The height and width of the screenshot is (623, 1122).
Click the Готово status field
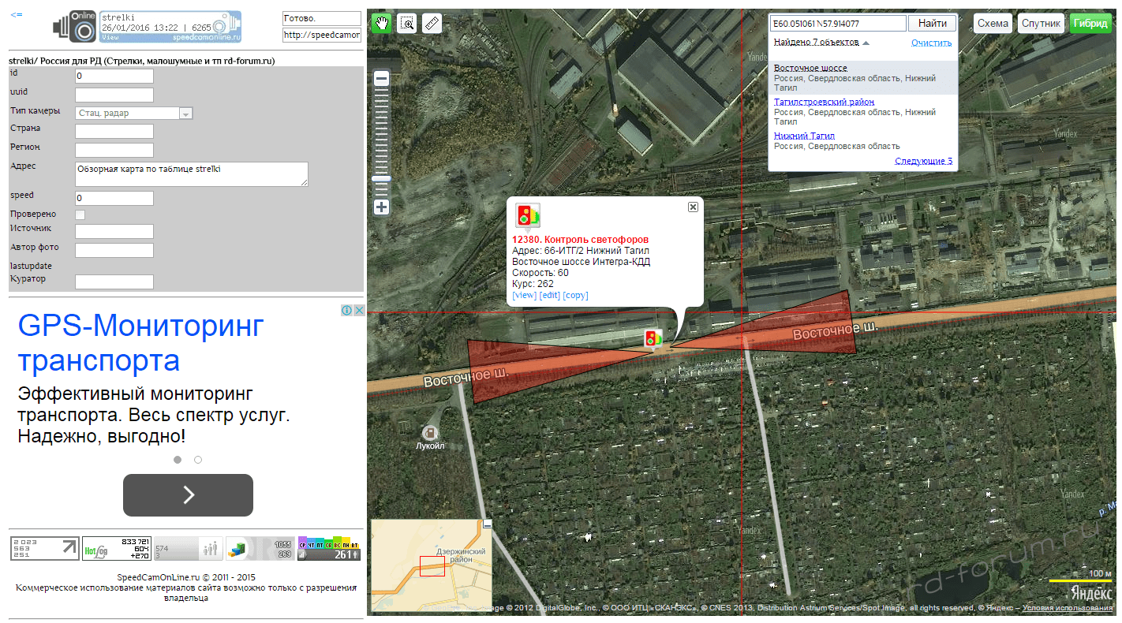pyautogui.click(x=321, y=18)
